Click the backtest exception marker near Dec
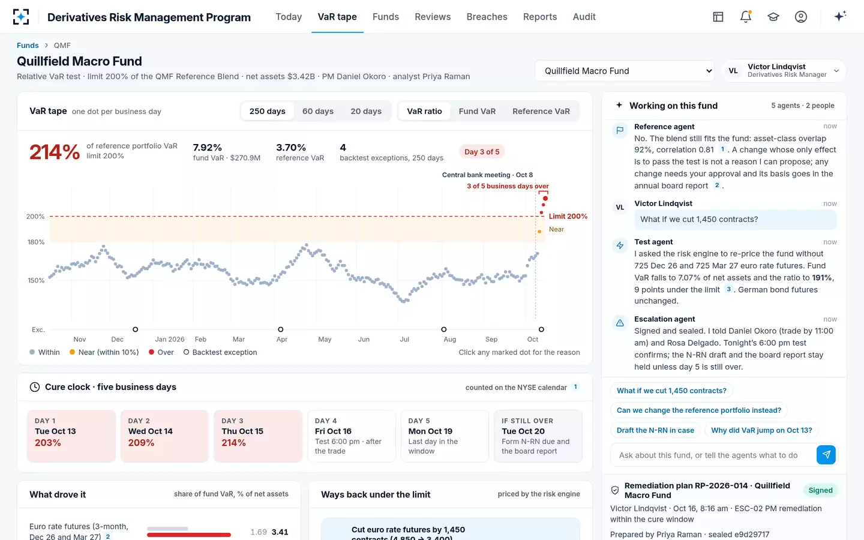 [136, 329]
